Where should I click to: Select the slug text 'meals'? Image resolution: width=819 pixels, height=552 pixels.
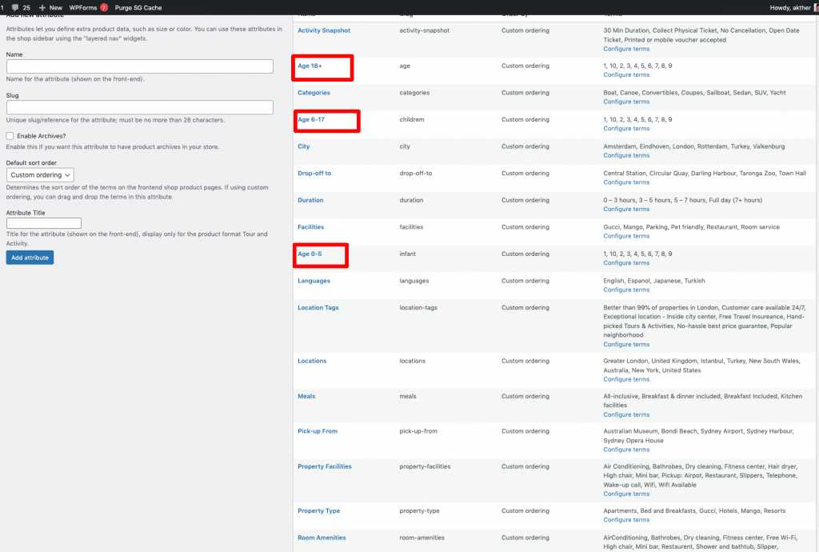(408, 396)
